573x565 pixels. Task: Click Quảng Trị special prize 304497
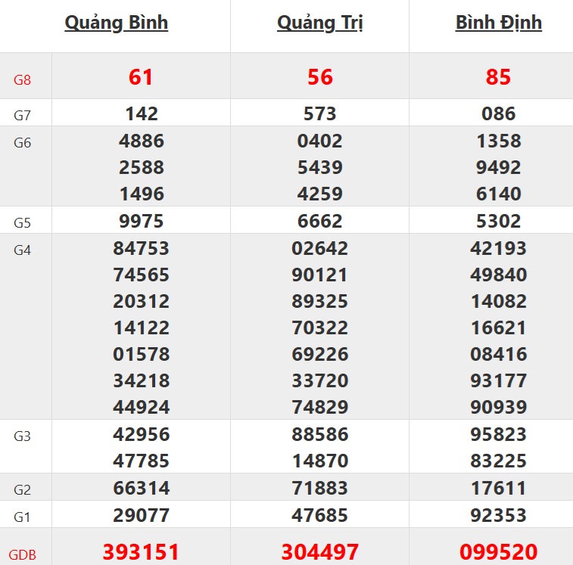[x=320, y=551]
